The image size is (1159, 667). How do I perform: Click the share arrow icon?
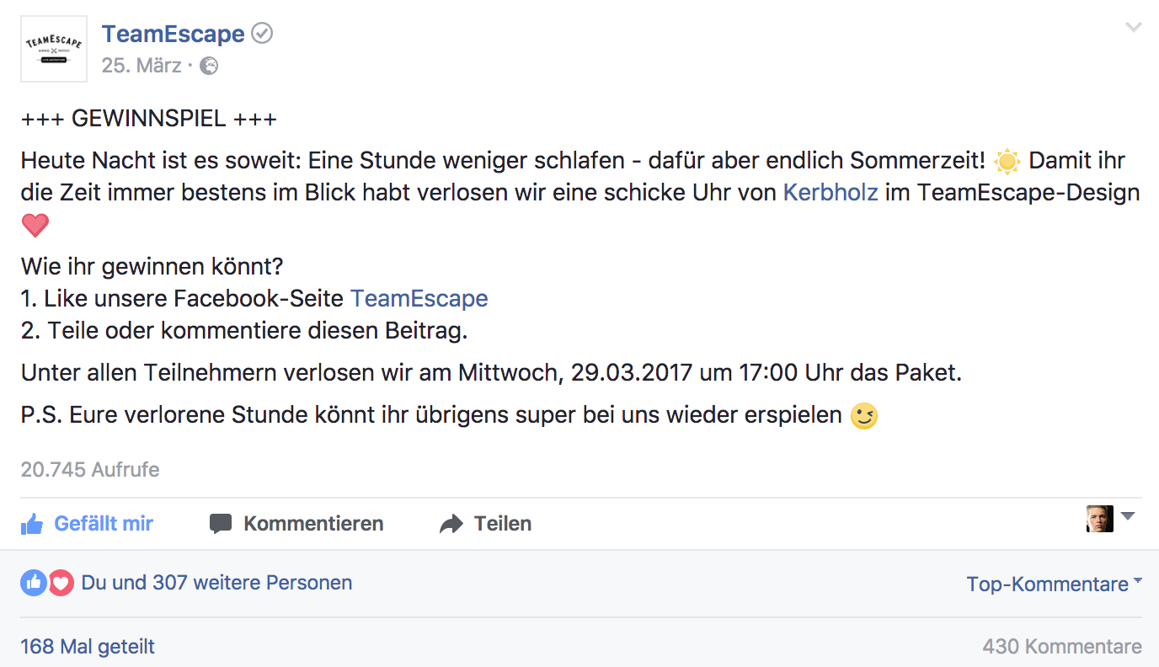pos(451,524)
